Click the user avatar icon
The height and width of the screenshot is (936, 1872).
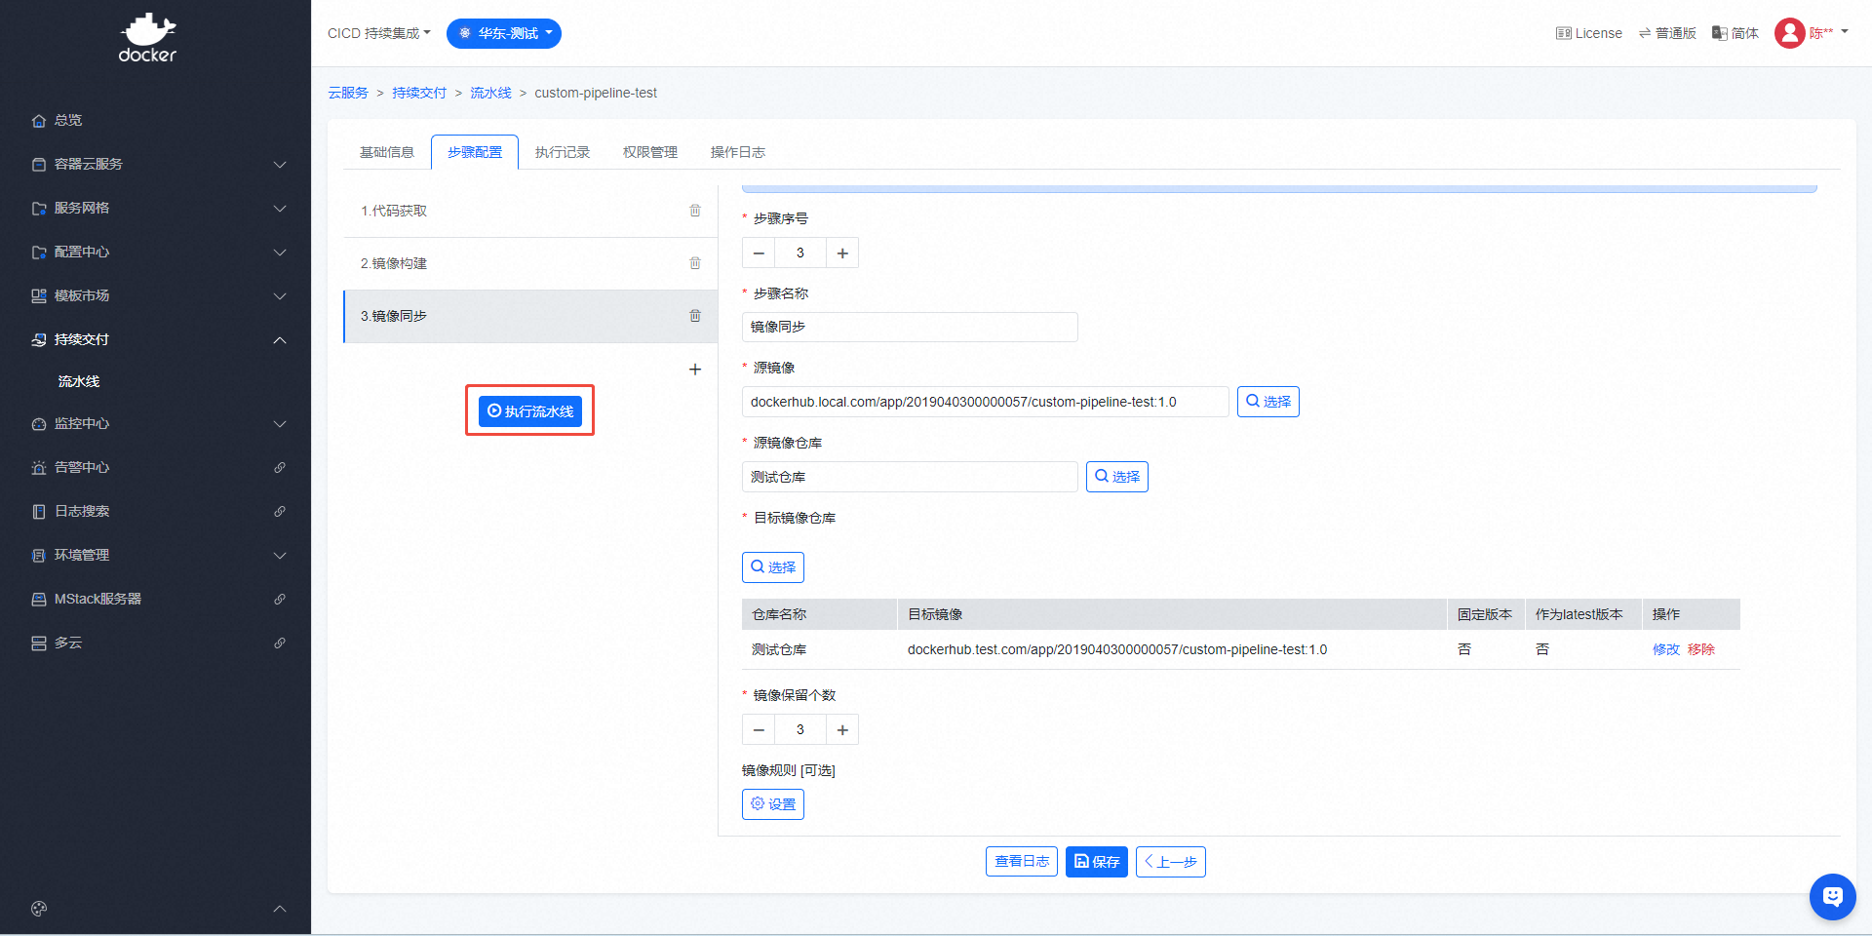click(x=1789, y=33)
